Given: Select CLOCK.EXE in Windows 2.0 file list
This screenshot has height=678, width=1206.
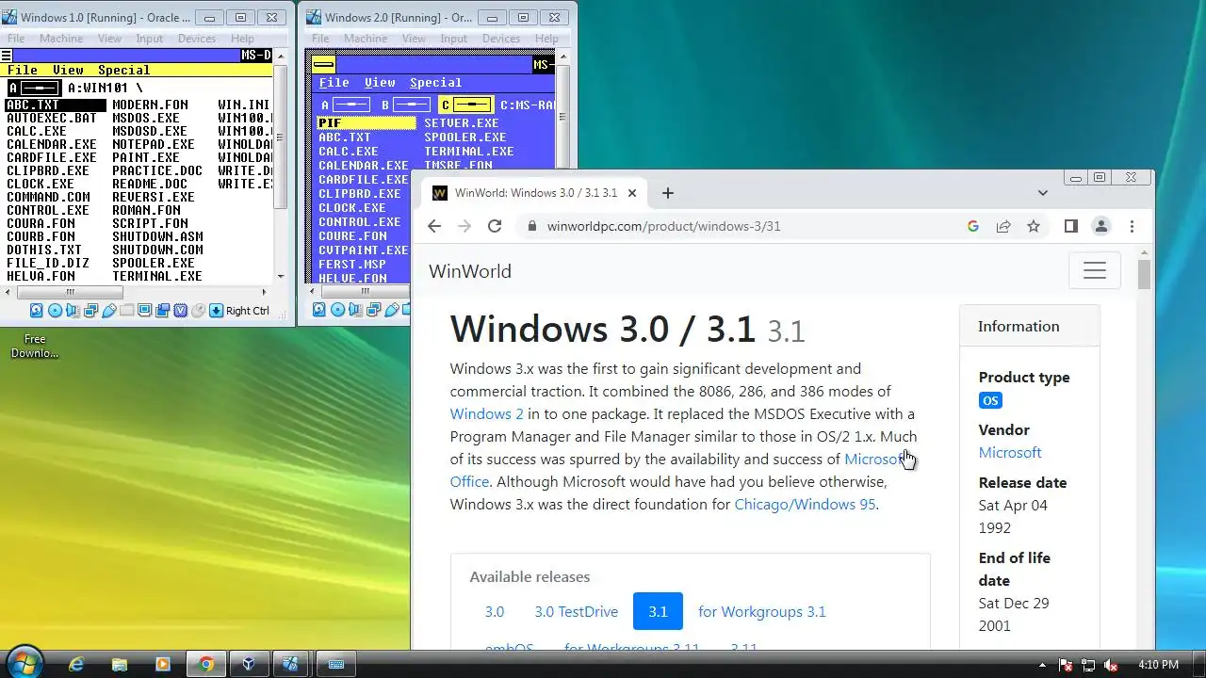Looking at the screenshot, I should tap(351, 207).
